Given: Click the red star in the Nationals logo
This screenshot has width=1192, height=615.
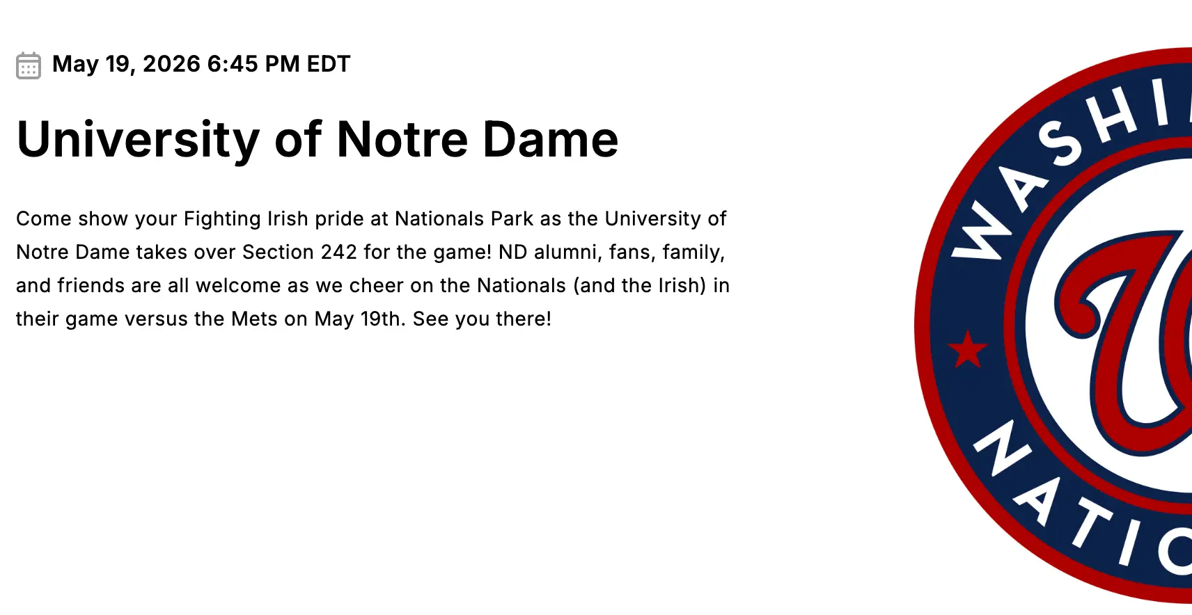Looking at the screenshot, I should coord(967,349).
